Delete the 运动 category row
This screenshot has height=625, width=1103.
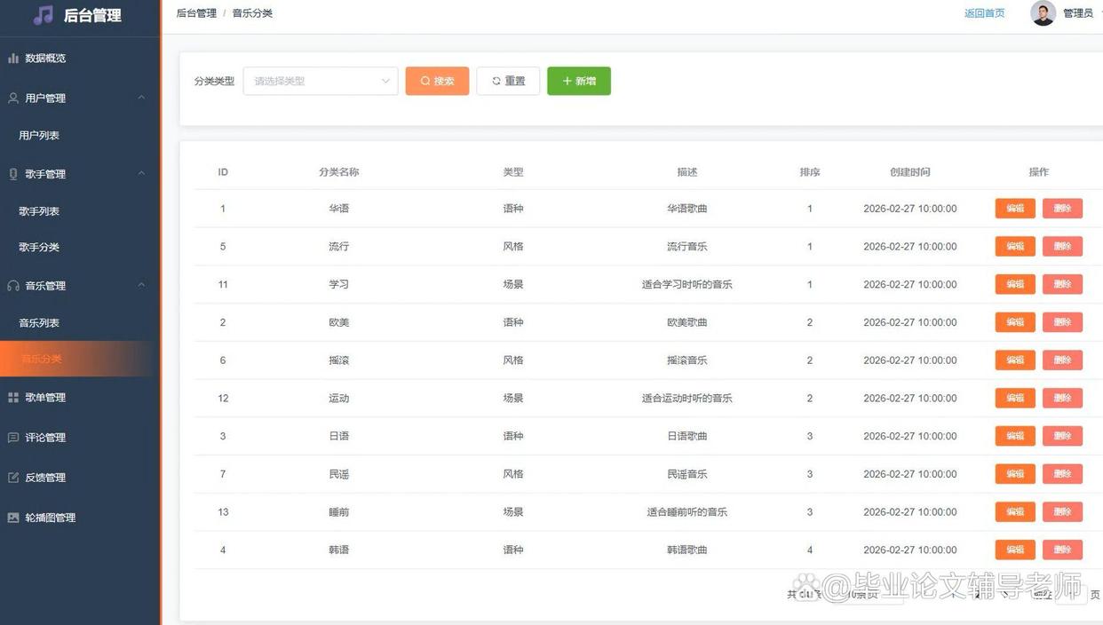click(x=1062, y=398)
